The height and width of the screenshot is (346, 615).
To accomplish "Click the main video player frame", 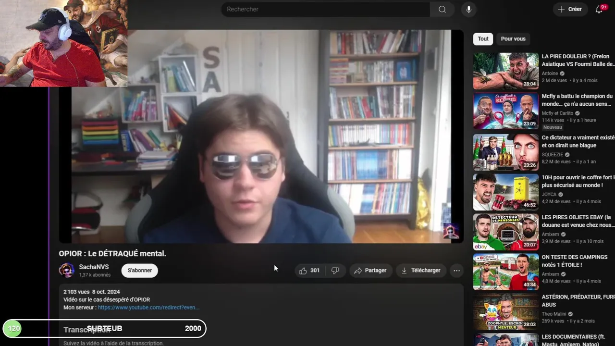I will 261,136.
